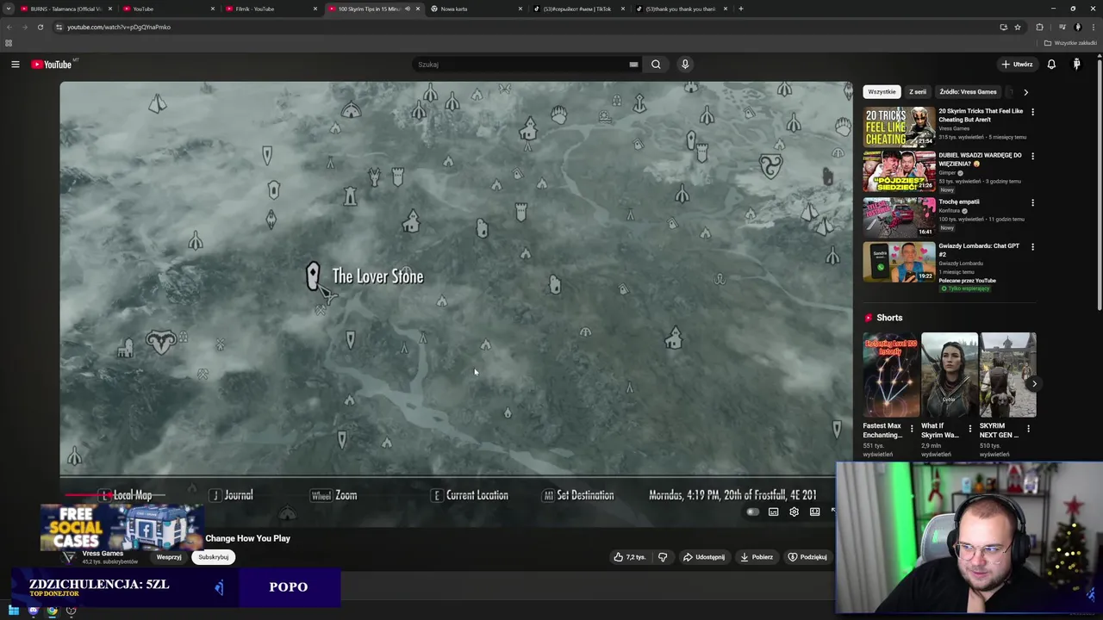Show more filter chips with the arrow
The width and height of the screenshot is (1103, 620).
coord(1025,92)
